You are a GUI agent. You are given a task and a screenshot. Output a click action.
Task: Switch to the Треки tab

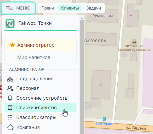[x=48, y=8]
